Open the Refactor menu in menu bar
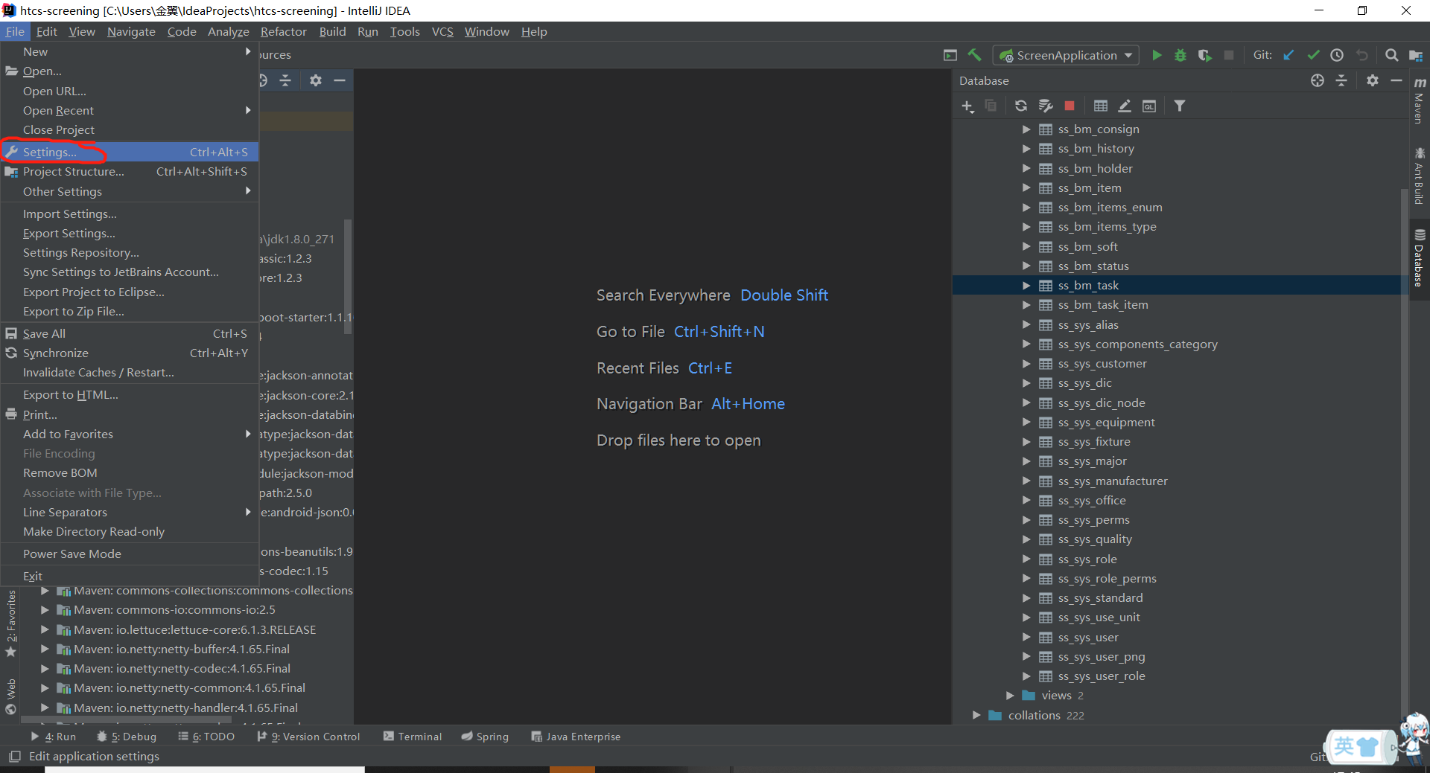Screen dimensions: 1430x773 [x=283, y=31]
